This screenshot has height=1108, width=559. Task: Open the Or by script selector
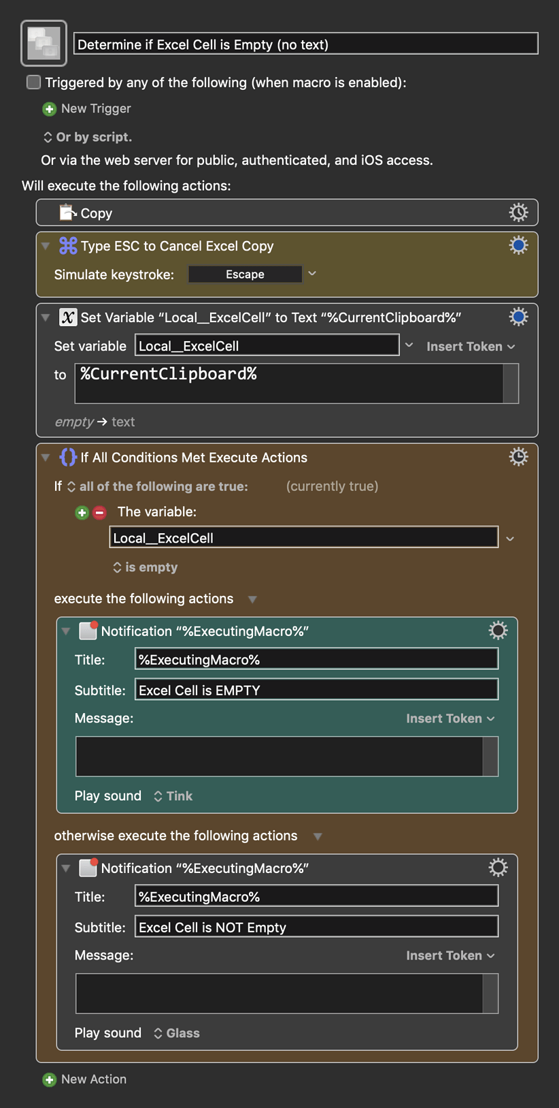pos(88,137)
